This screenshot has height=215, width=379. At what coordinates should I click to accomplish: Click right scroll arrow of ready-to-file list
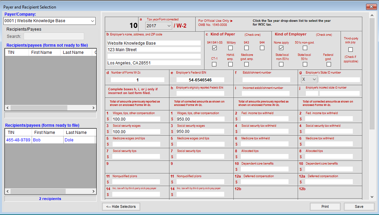click(93, 191)
